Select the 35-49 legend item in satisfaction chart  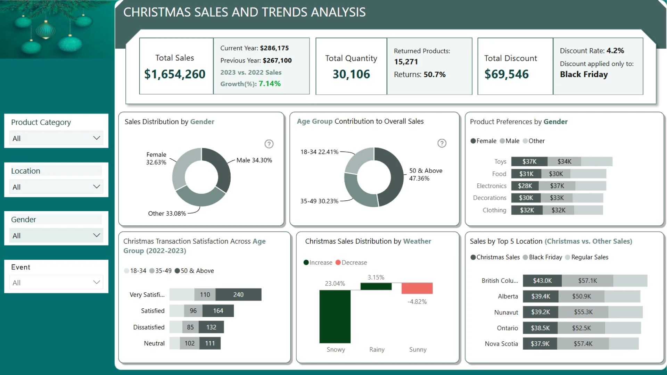point(160,271)
